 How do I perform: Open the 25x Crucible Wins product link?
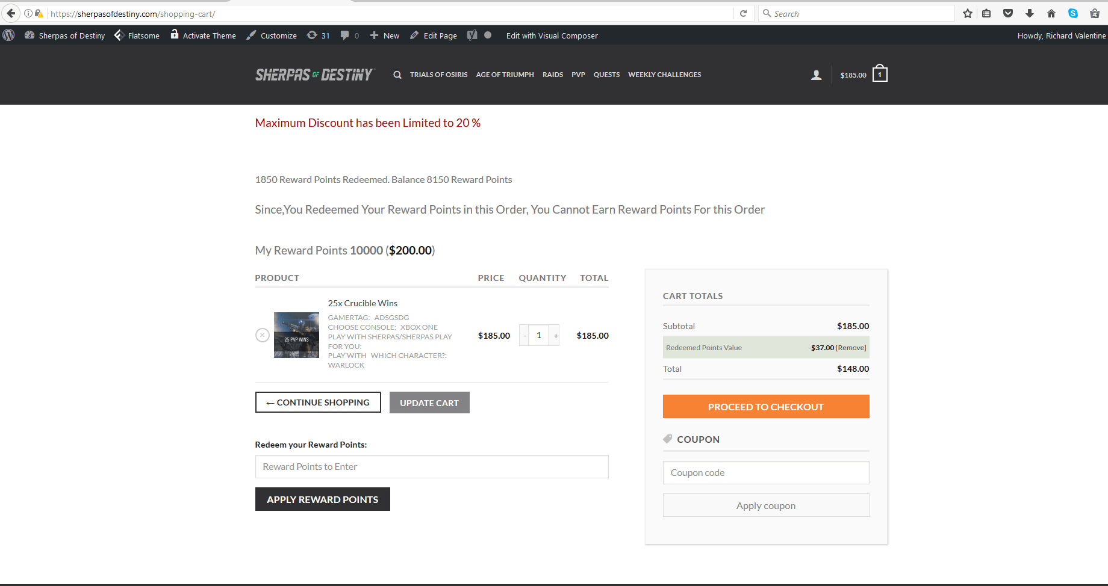363,303
